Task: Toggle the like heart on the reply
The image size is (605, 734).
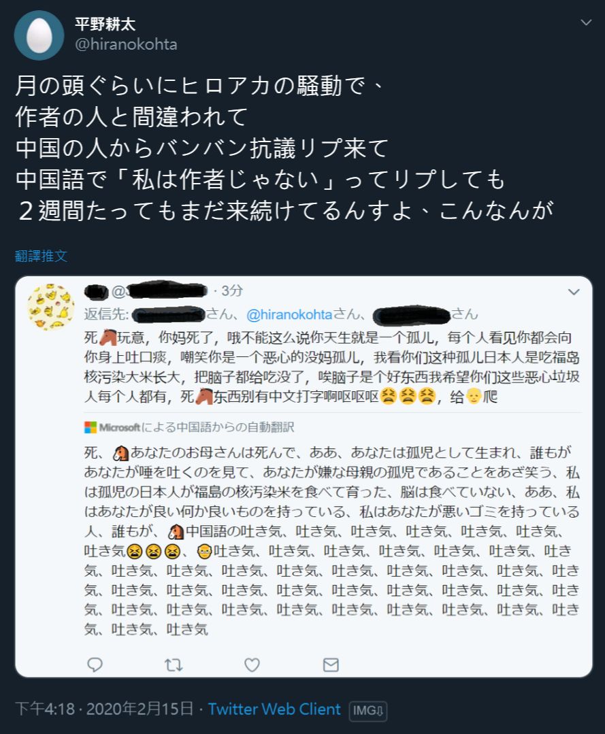Action: pyautogui.click(x=252, y=666)
